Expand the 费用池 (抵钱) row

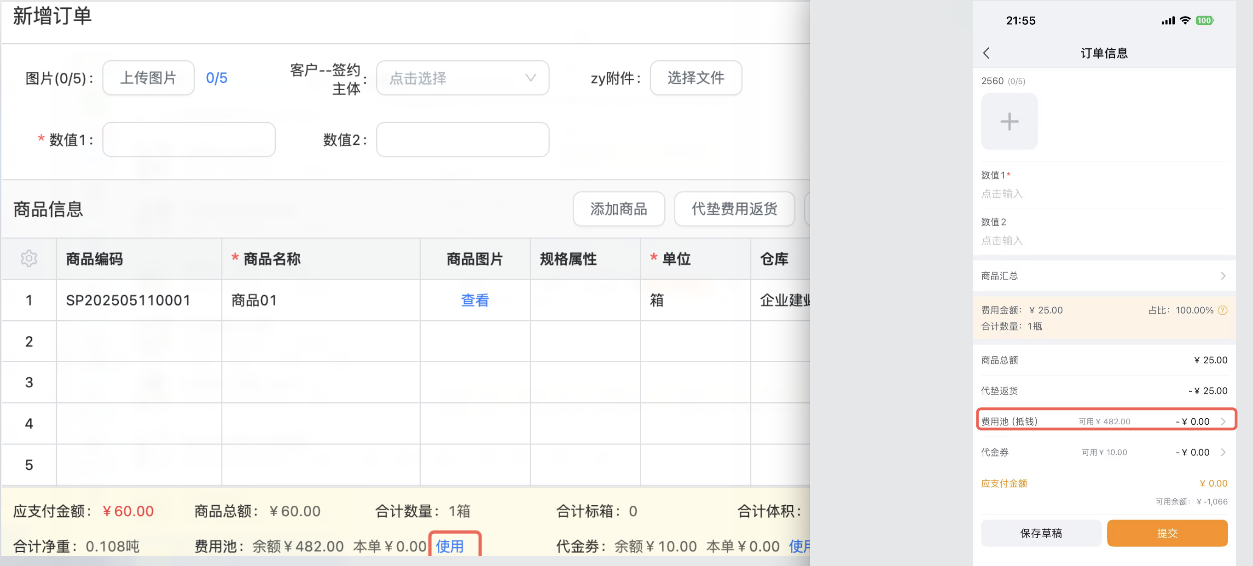(1223, 422)
